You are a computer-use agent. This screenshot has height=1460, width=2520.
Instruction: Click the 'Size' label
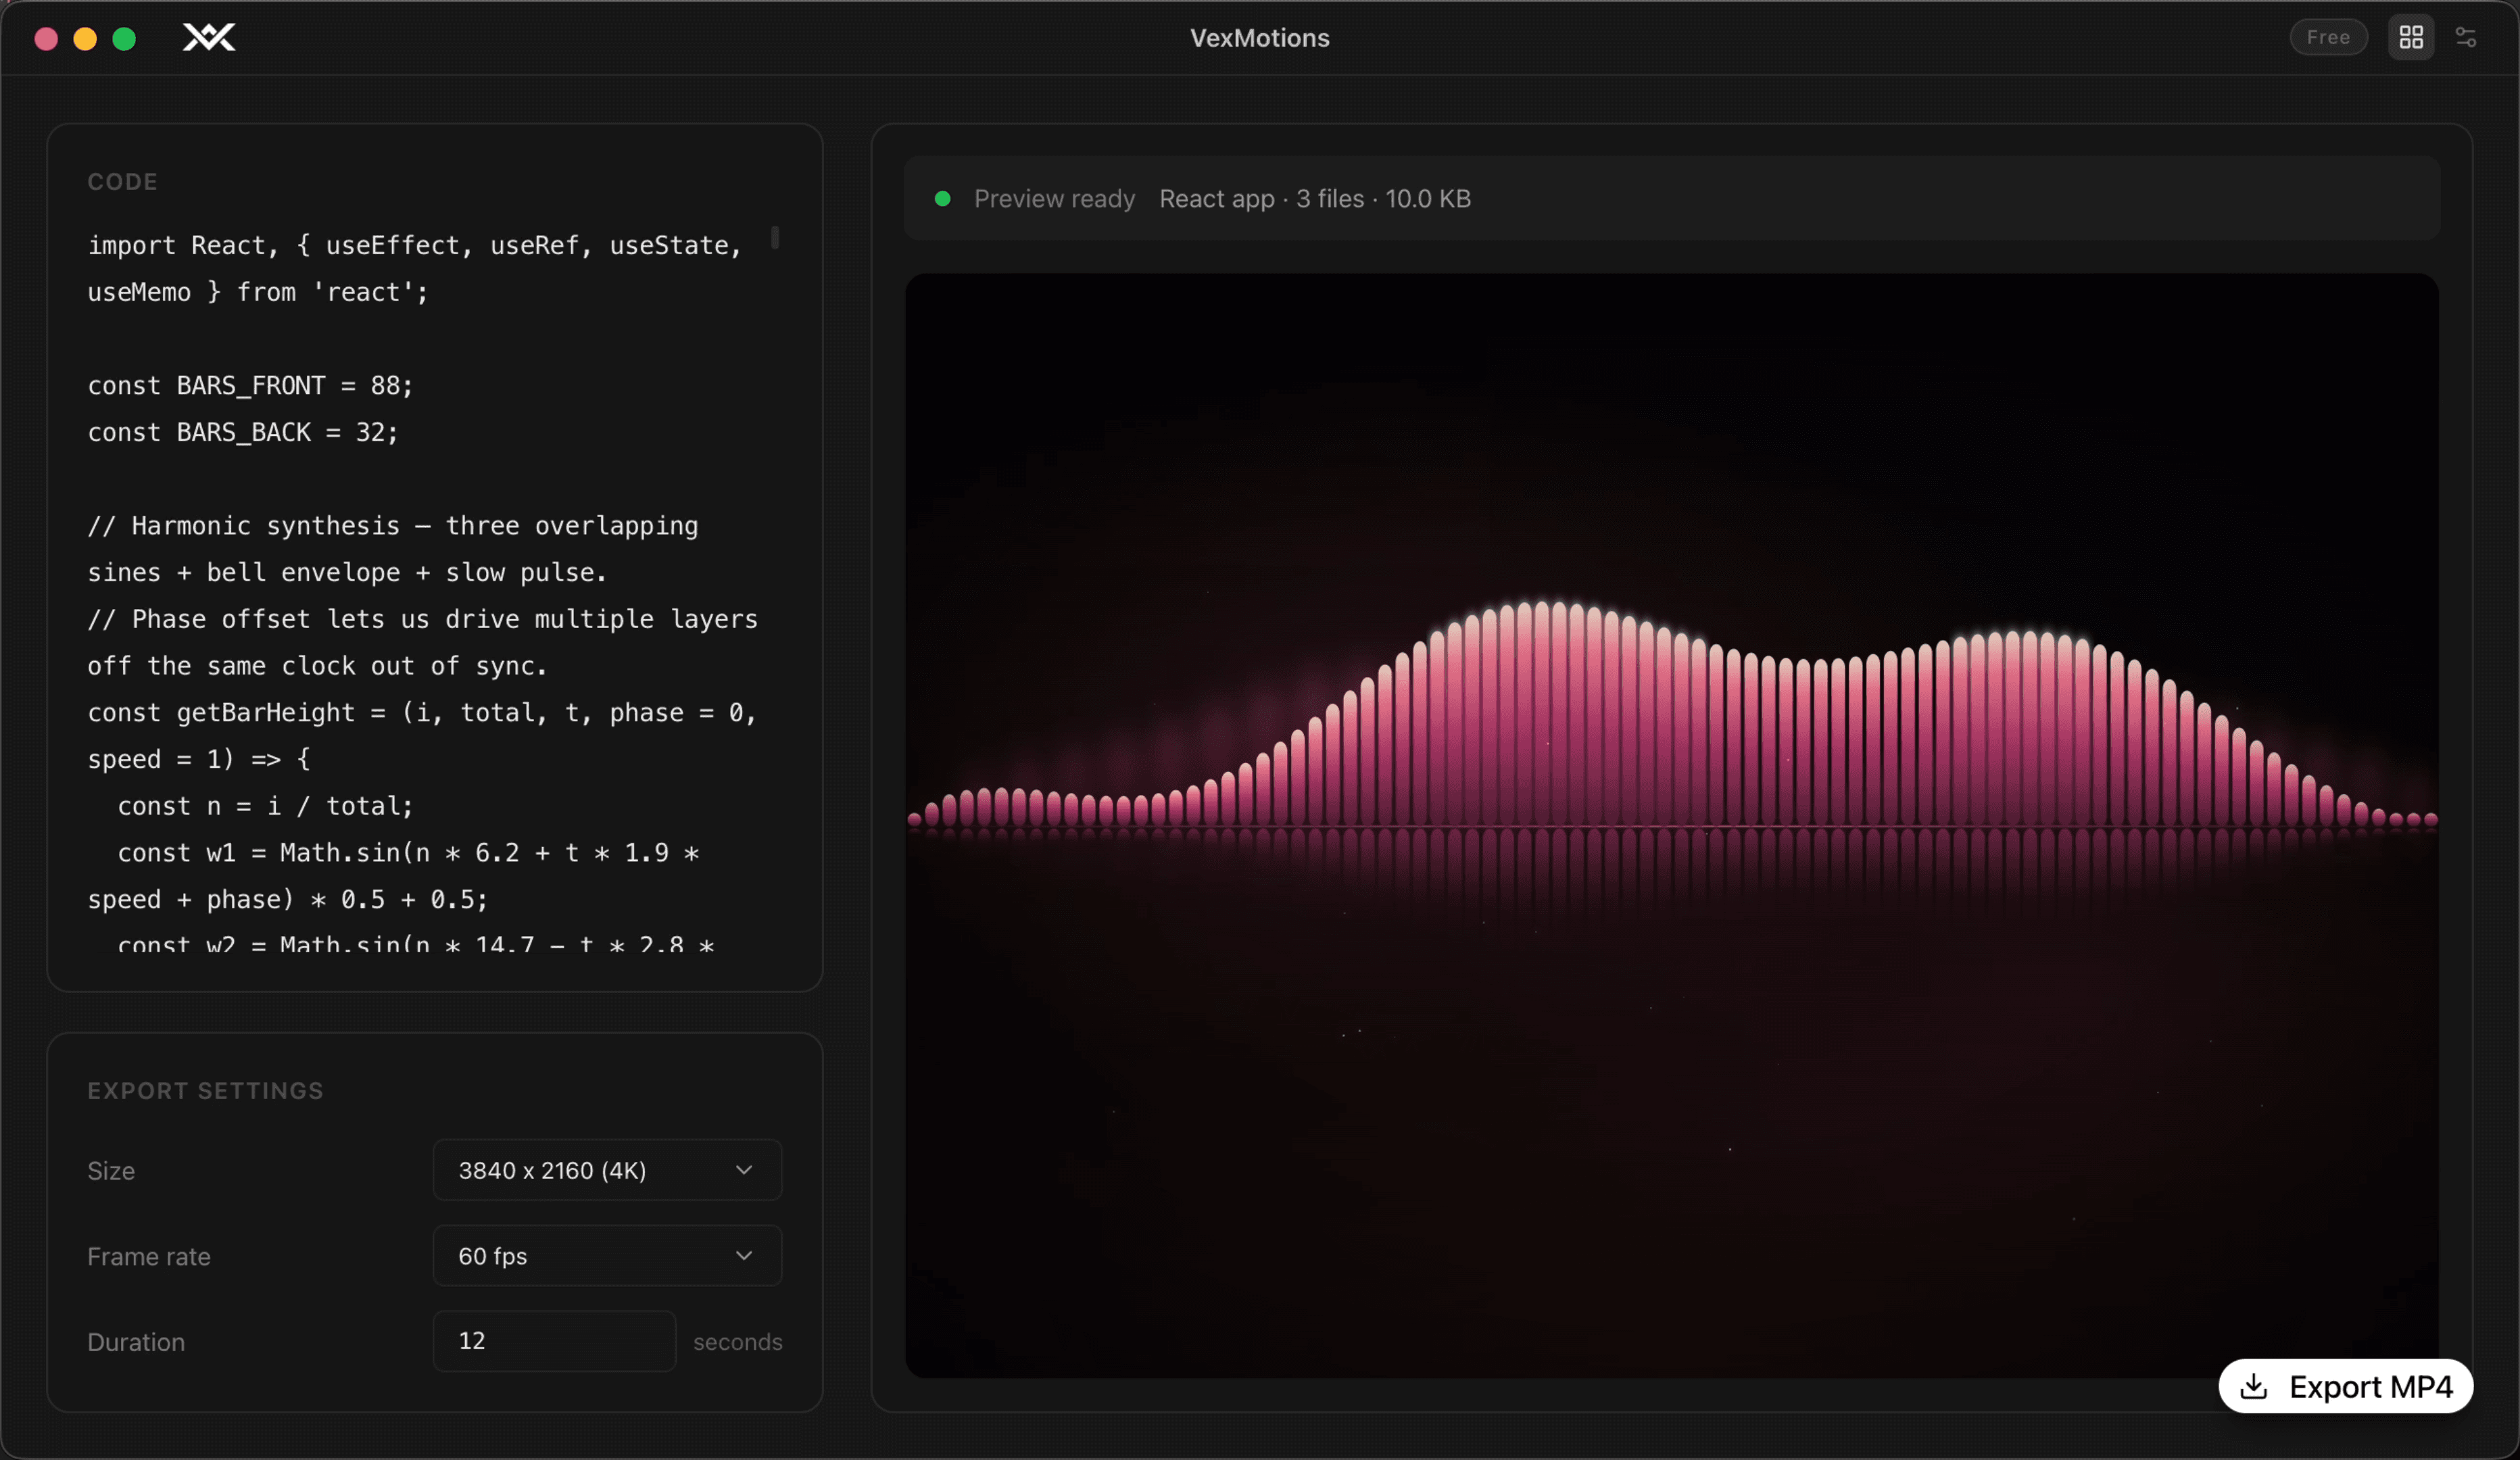point(111,1171)
